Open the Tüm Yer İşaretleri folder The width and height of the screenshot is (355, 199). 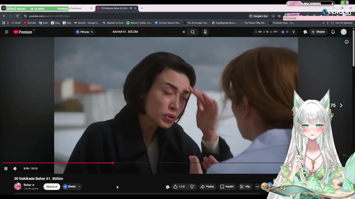(x=341, y=23)
